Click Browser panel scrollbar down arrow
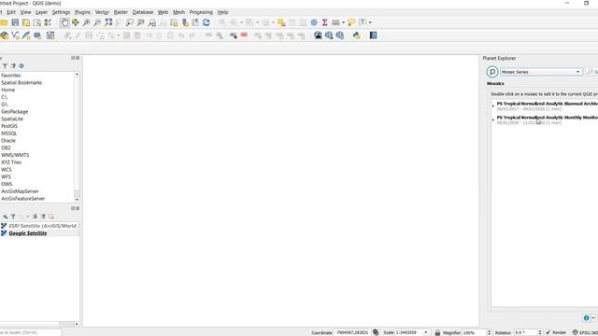The height and width of the screenshot is (336, 598). 77,199
